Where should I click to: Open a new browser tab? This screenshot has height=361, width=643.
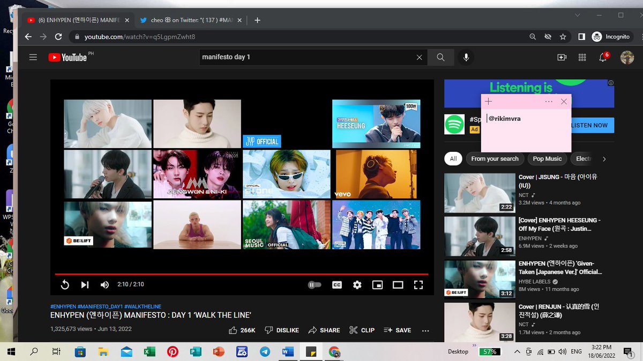[257, 20]
